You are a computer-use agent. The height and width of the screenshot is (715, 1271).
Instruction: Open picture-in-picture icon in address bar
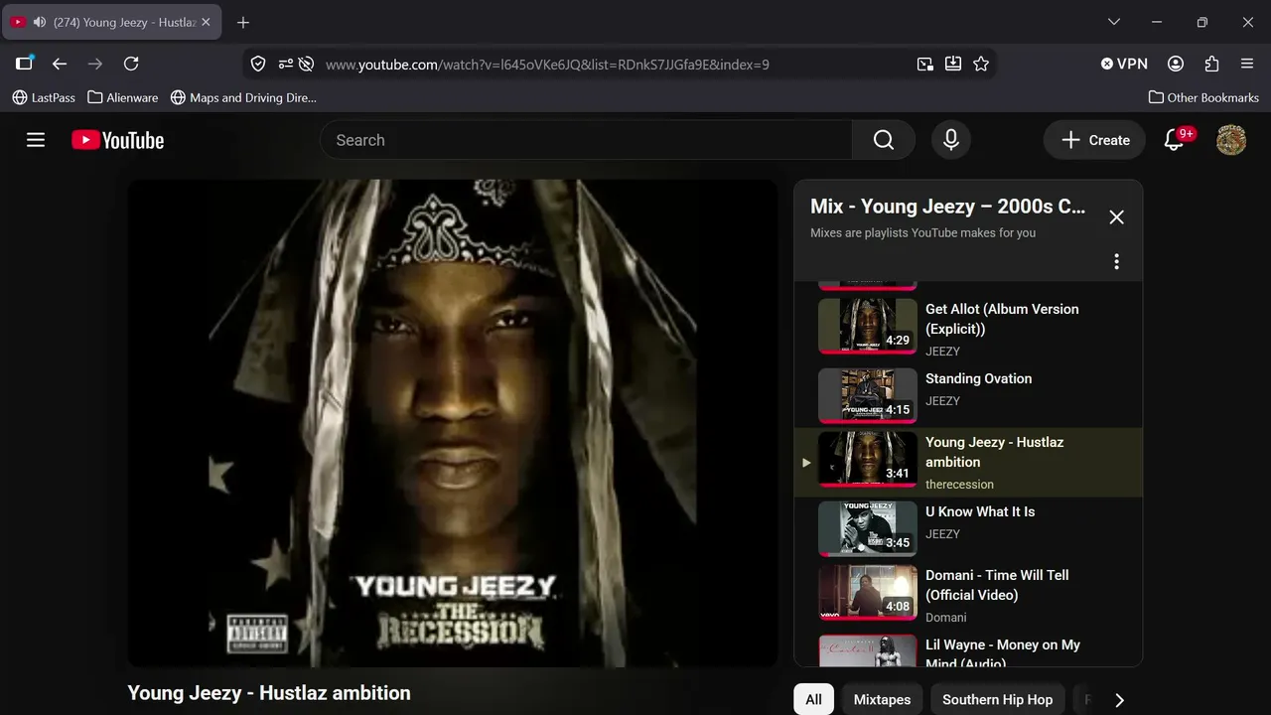click(925, 64)
